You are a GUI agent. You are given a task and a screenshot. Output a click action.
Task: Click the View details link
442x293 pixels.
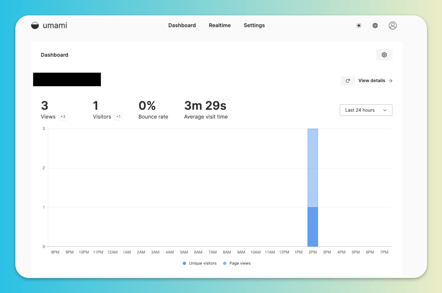(372, 80)
